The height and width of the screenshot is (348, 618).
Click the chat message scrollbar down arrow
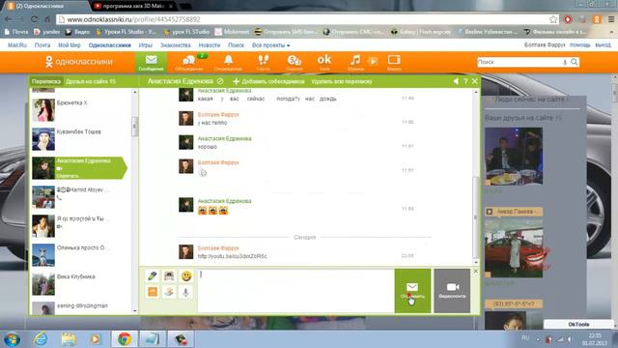point(476,262)
